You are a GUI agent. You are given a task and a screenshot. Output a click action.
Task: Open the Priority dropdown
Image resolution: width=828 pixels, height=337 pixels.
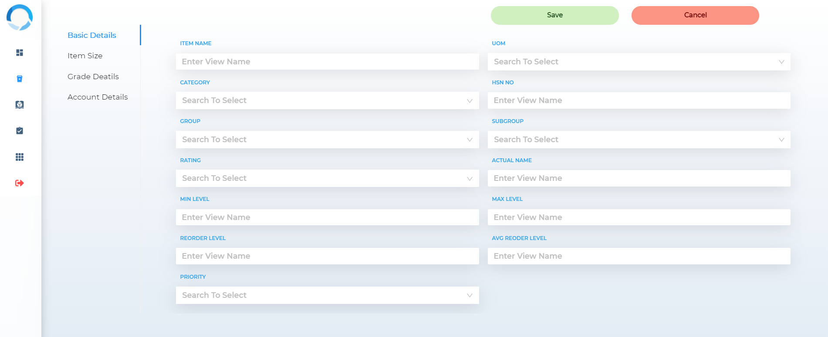pyautogui.click(x=327, y=295)
